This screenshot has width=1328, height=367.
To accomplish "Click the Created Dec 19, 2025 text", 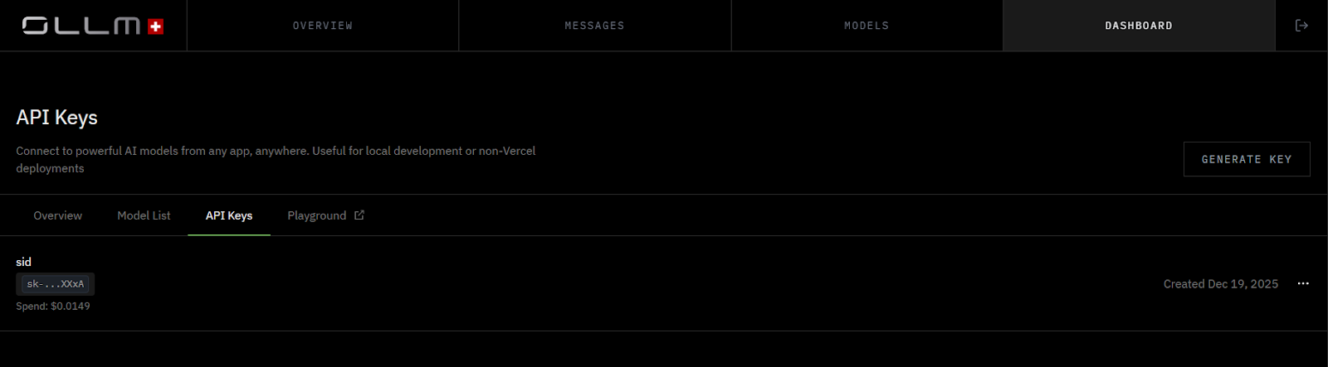I will coord(1220,283).
